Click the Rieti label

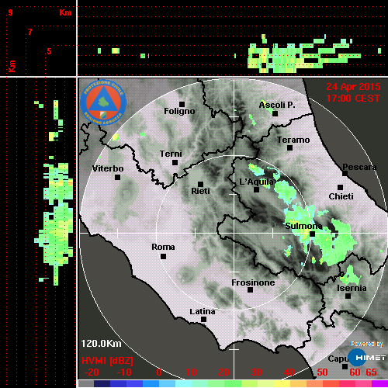pyautogui.click(x=200, y=191)
